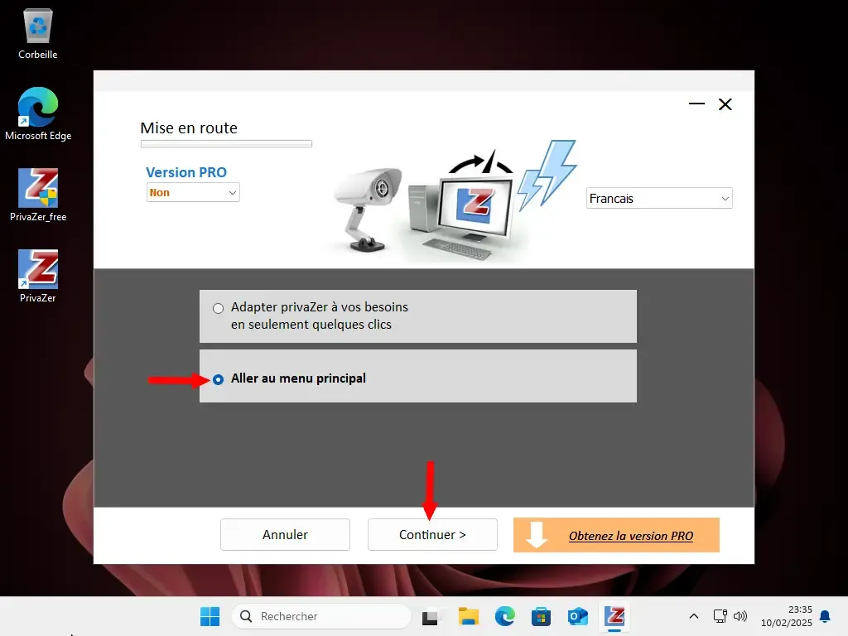The image size is (848, 636).
Task: Open the Windows Start menu
Action: pyautogui.click(x=210, y=616)
